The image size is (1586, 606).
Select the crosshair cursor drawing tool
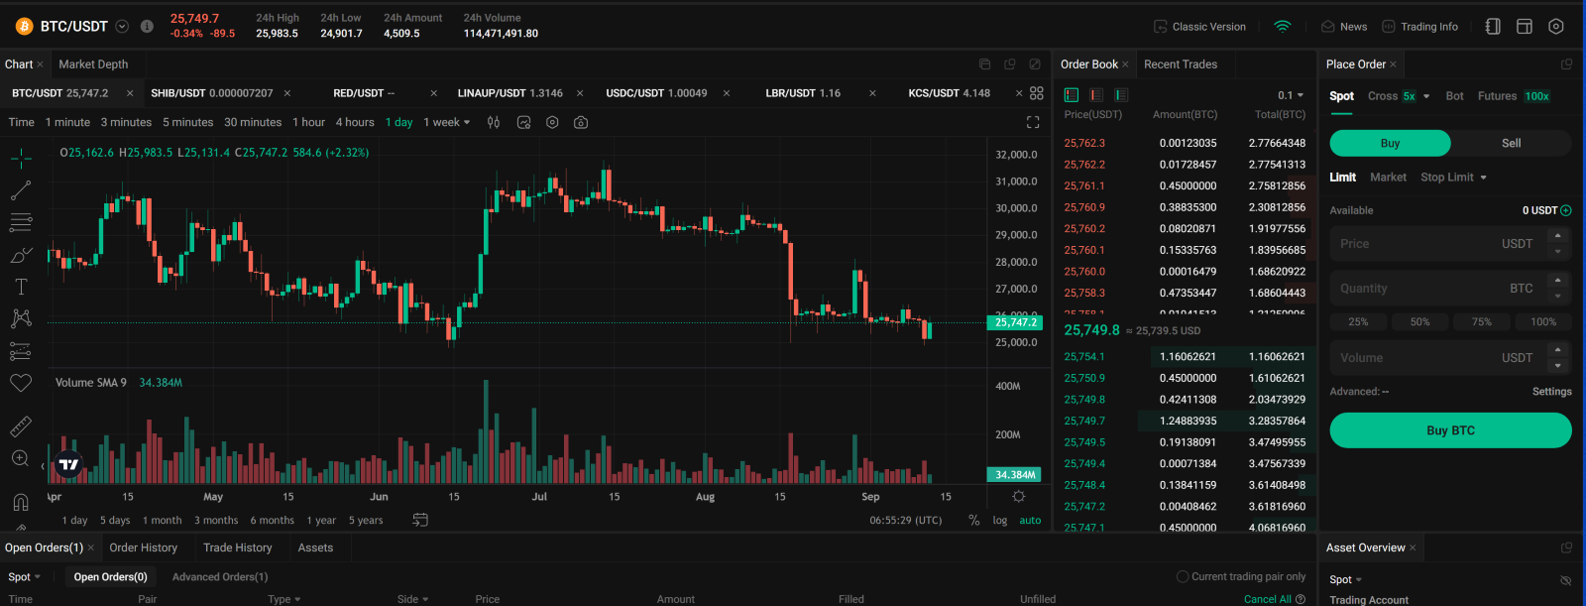tap(21, 158)
